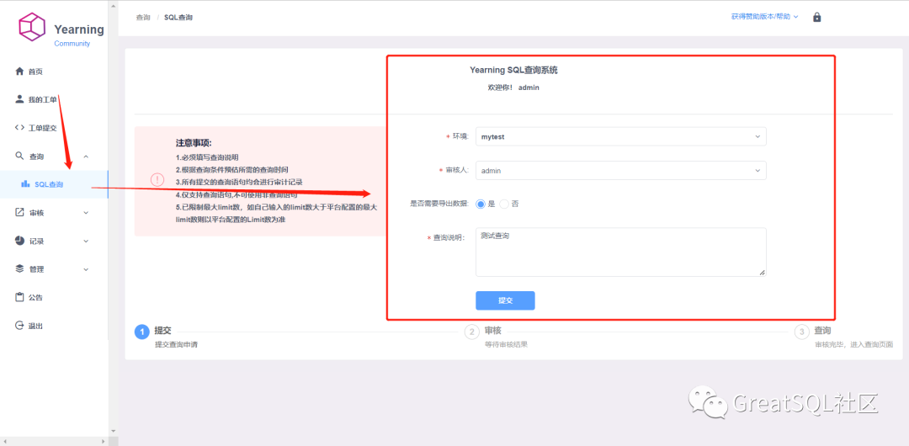Click the sidebar vertical scrollbar down arrow

pos(113,431)
